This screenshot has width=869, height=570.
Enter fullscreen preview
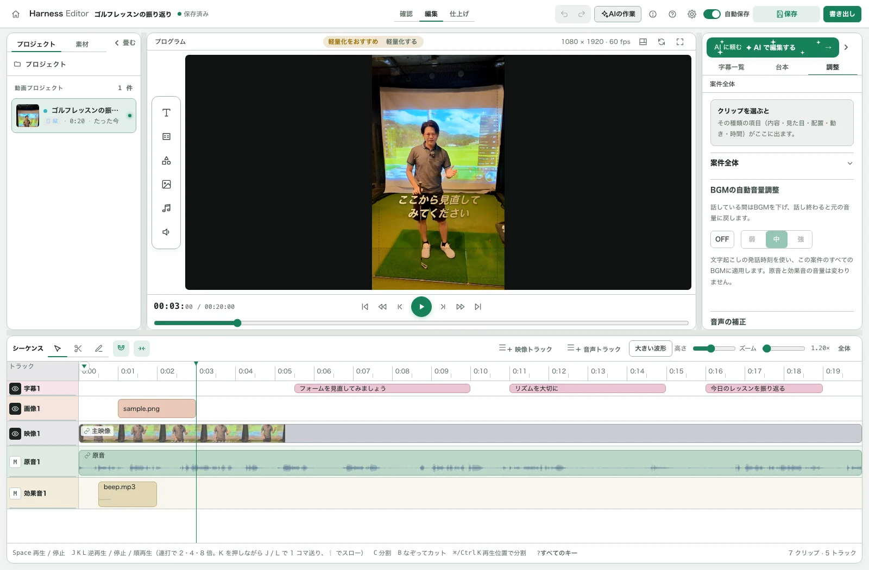[680, 42]
